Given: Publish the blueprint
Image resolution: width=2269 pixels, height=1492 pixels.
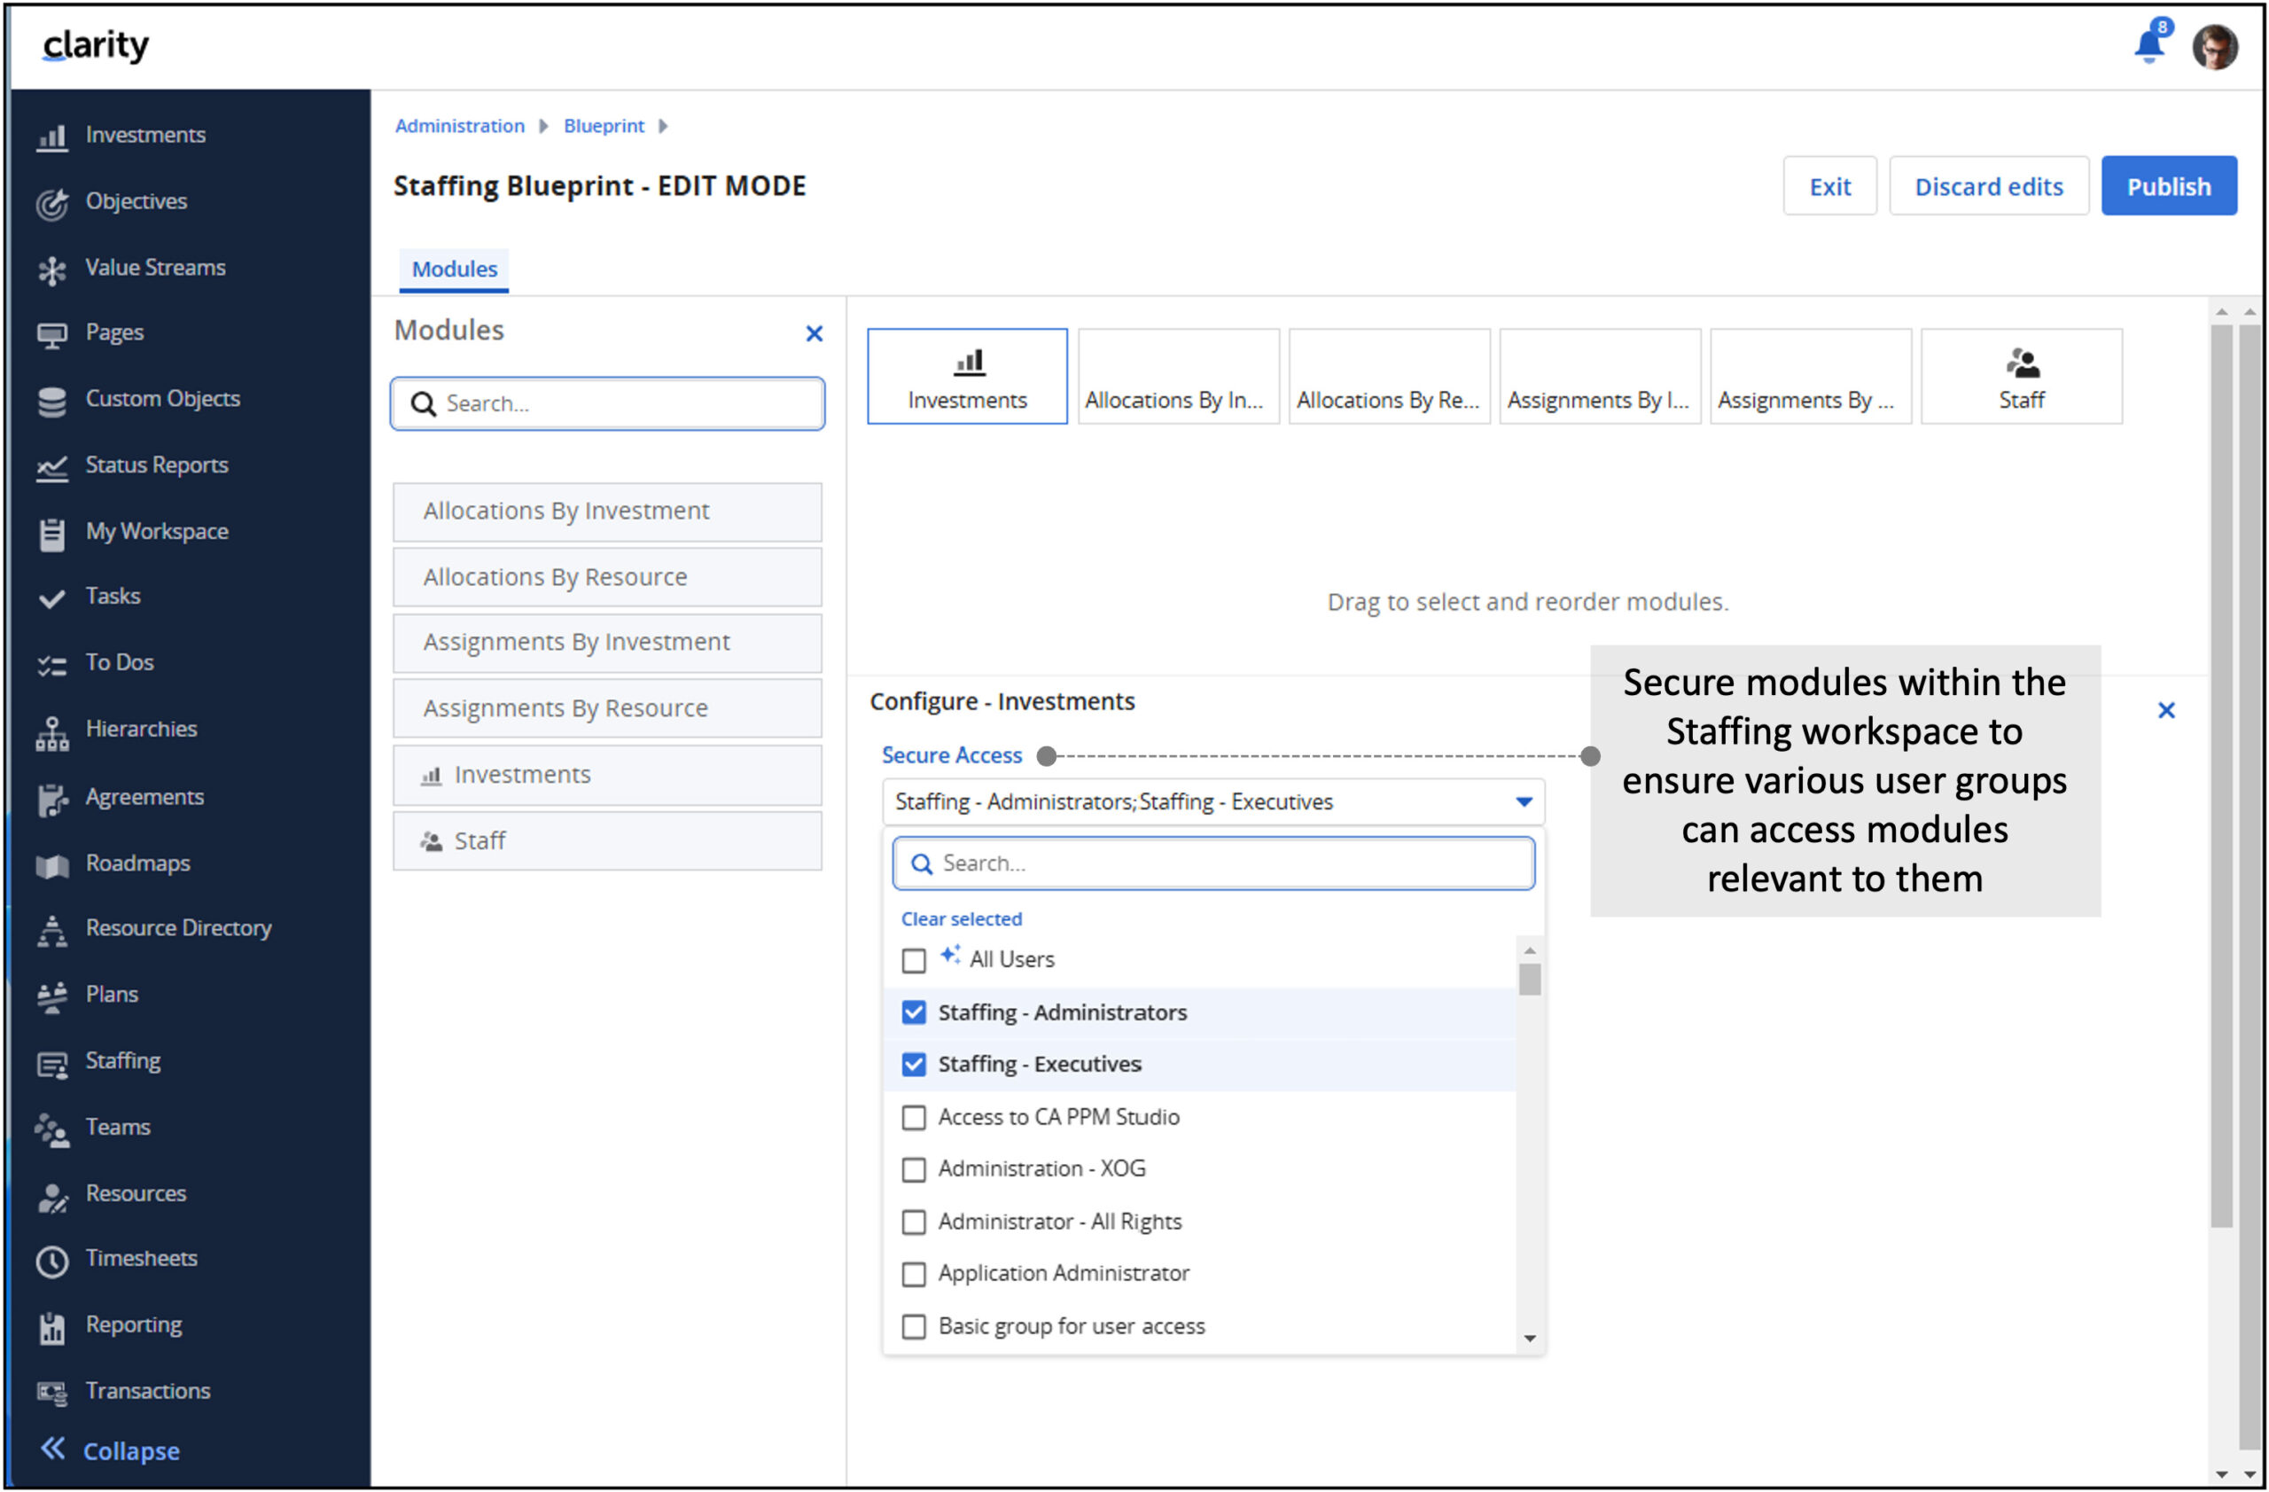Looking at the screenshot, I should [2169, 186].
